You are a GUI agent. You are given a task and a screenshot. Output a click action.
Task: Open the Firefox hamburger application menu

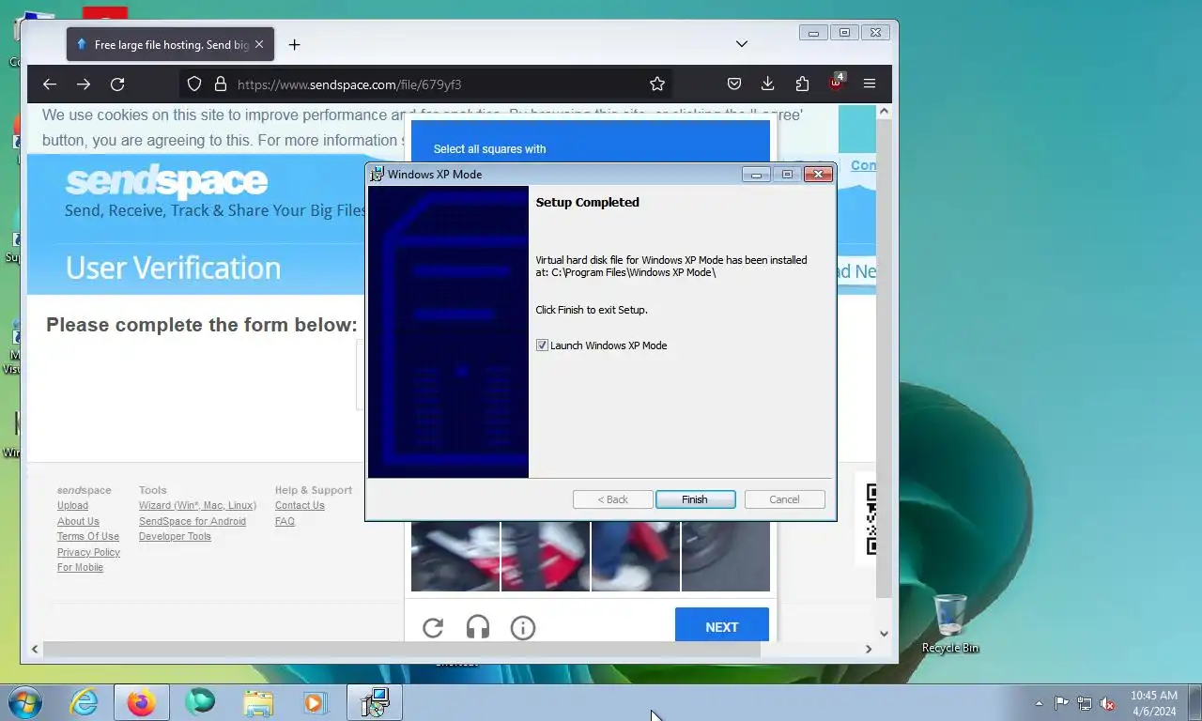[x=870, y=84]
